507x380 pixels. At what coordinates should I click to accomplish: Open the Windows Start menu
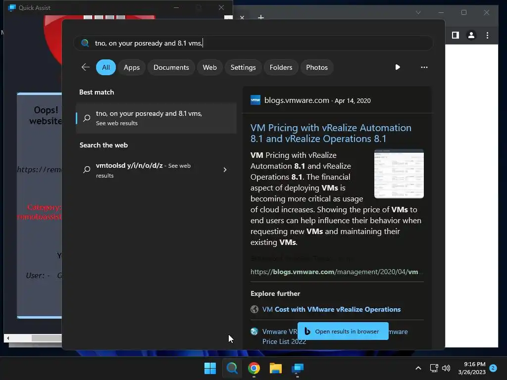click(210, 368)
